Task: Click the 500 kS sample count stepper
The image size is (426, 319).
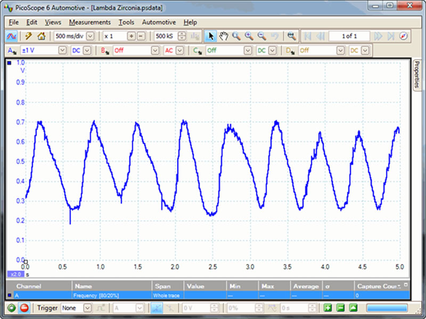Action: click(x=182, y=36)
